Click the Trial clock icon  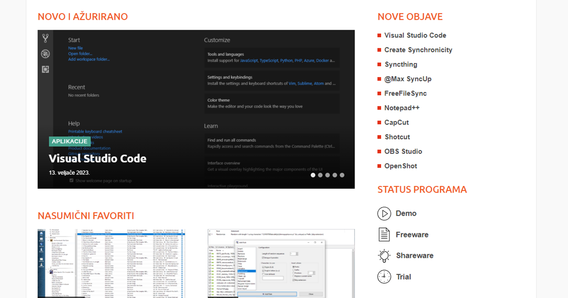click(384, 277)
